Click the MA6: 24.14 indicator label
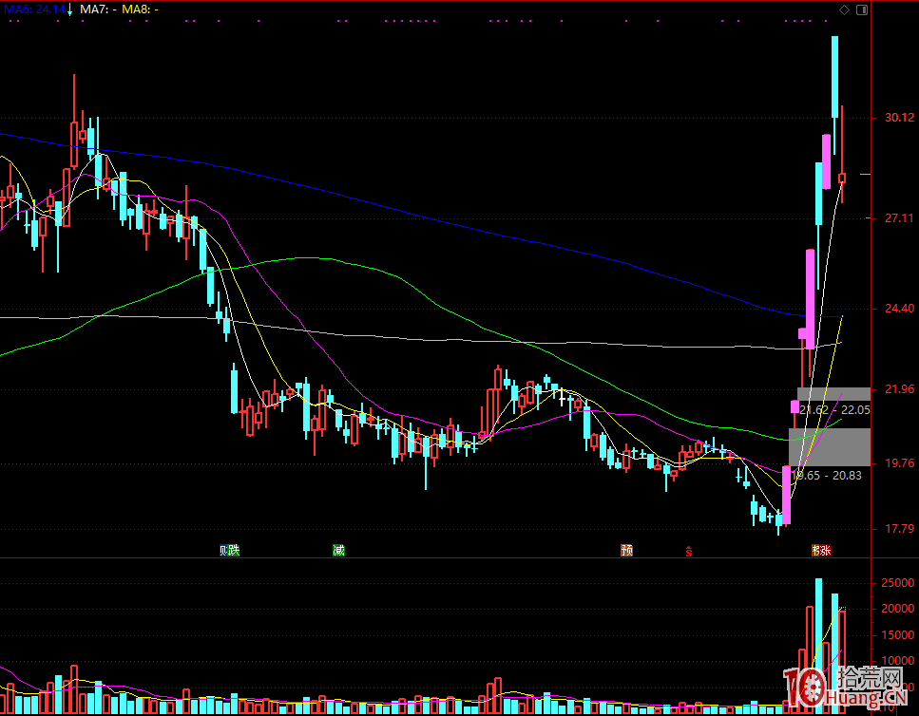 tap(35, 9)
